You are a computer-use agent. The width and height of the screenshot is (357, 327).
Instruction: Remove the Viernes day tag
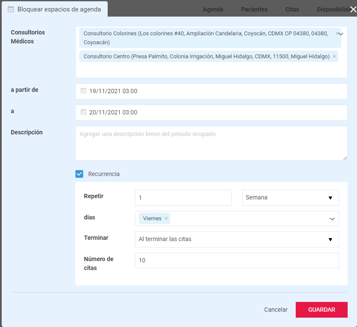(166, 219)
